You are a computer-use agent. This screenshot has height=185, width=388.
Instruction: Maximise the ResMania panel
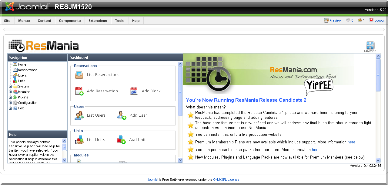point(370,46)
